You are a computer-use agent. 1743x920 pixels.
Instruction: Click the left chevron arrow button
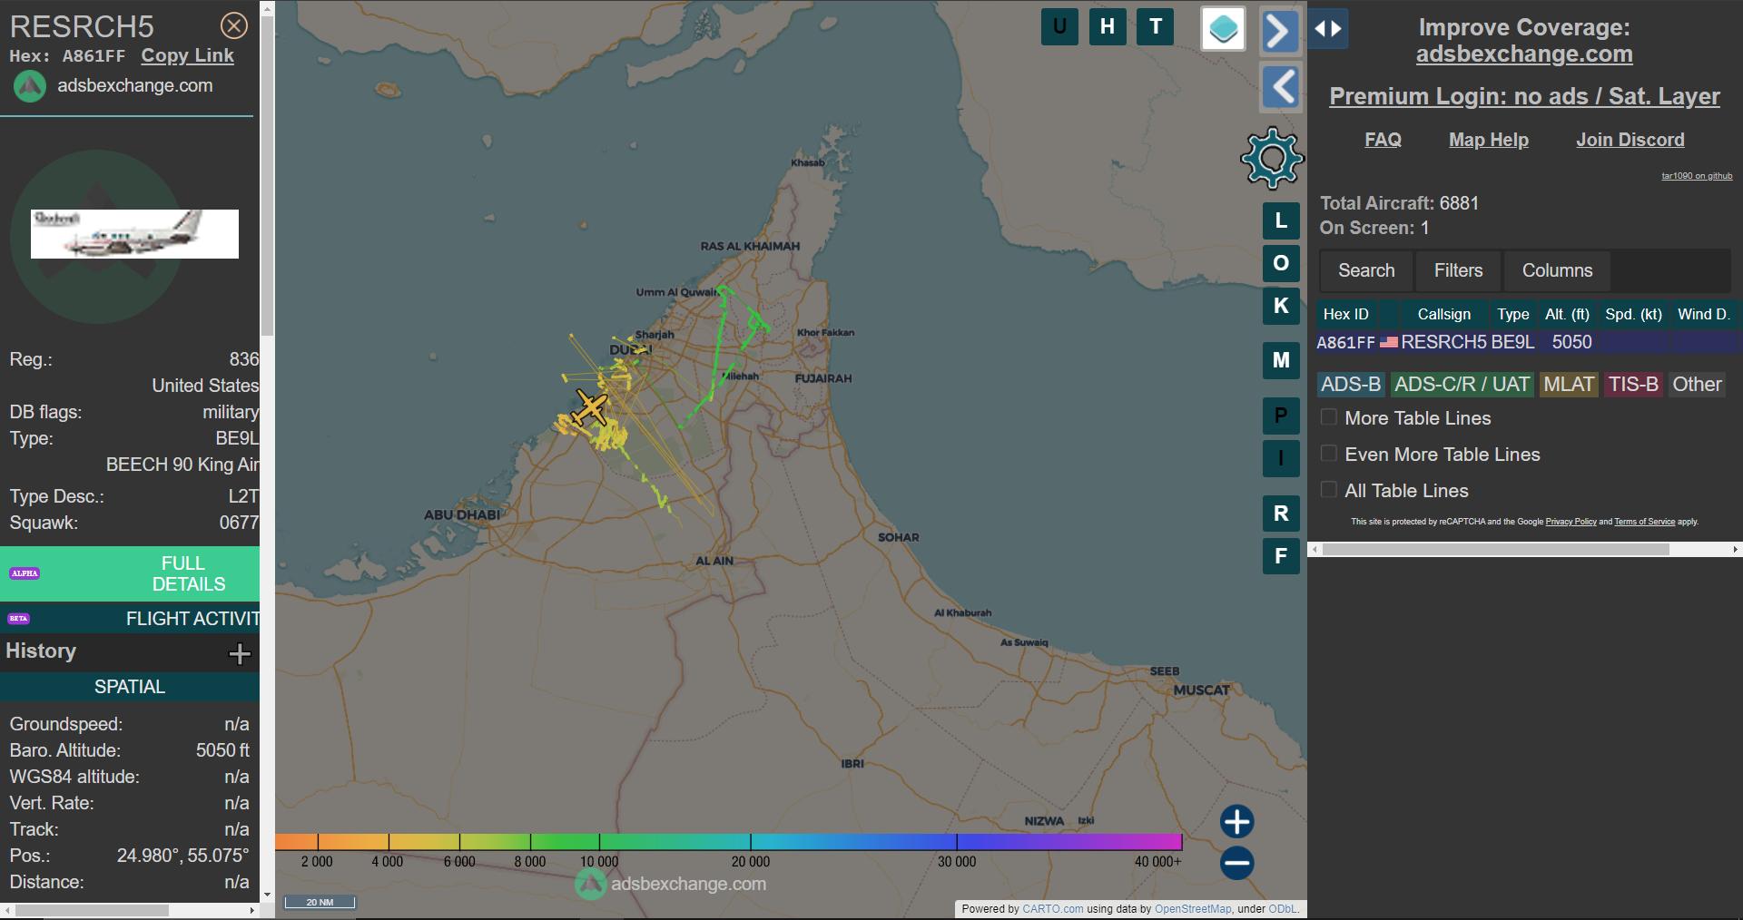(1281, 87)
